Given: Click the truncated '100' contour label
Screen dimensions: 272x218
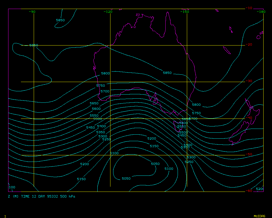Looking at the screenshot, I should point(12,187).
